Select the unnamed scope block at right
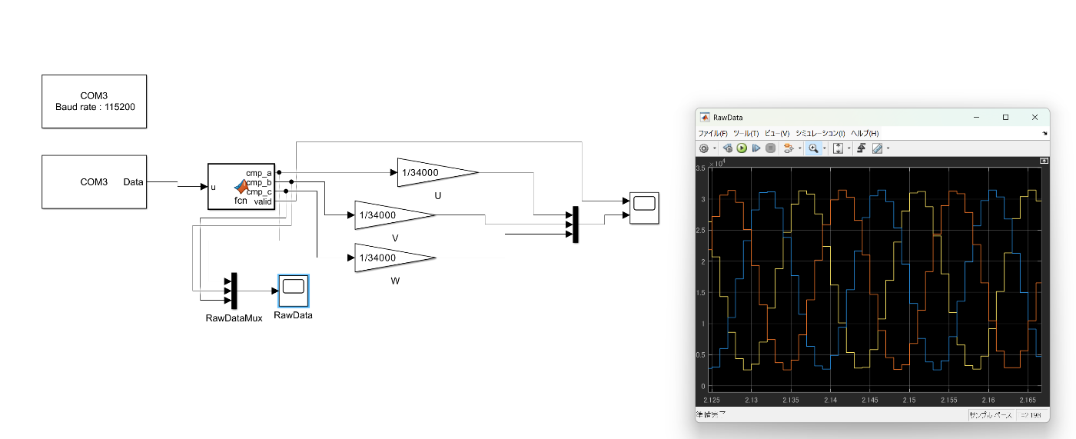The width and height of the screenshot is (1076, 439). (644, 208)
